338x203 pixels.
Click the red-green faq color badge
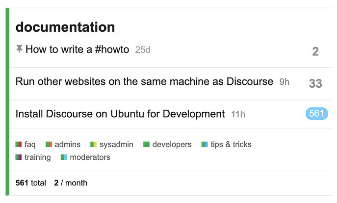[19, 144]
